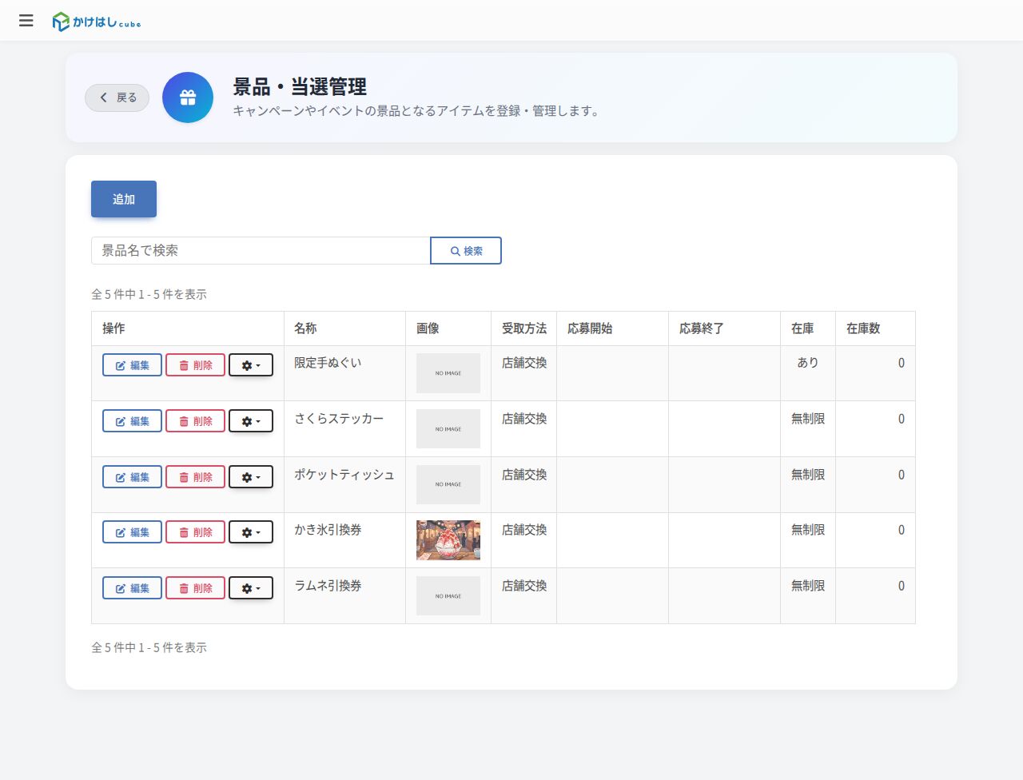Delete the かき氷引換券 row

click(195, 532)
